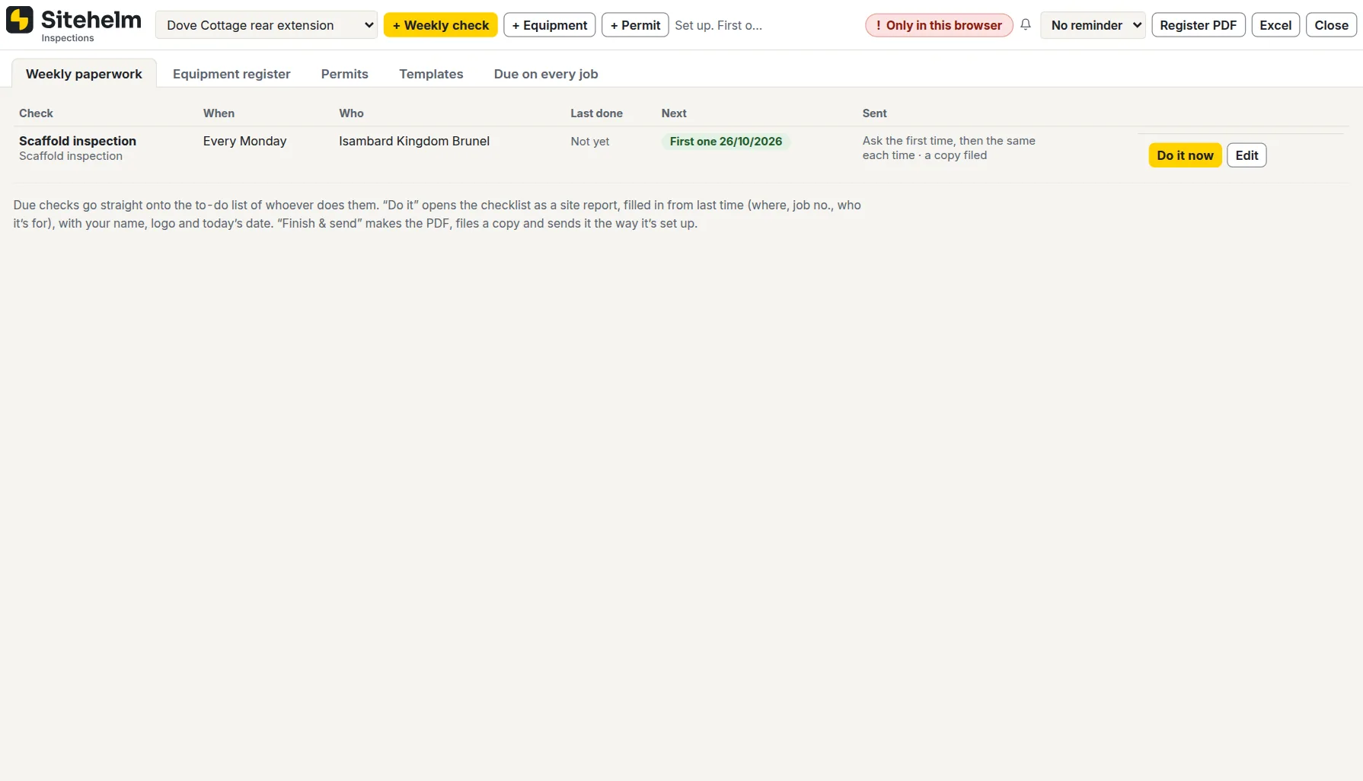The image size is (1363, 781).
Task: Click the Every Monday schedule cell
Action: [x=244, y=141]
